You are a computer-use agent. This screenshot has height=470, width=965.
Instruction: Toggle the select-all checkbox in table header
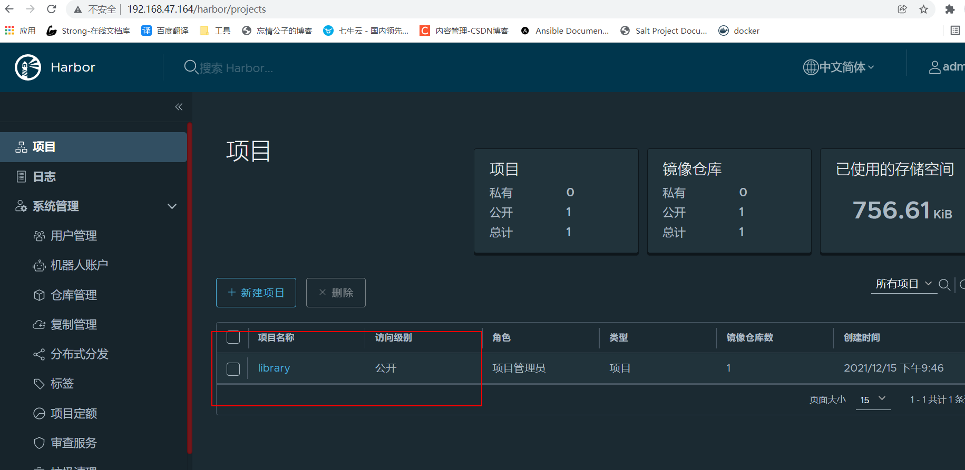[x=233, y=337]
